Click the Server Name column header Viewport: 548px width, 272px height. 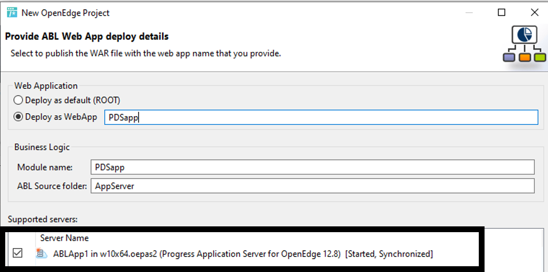(x=64, y=238)
